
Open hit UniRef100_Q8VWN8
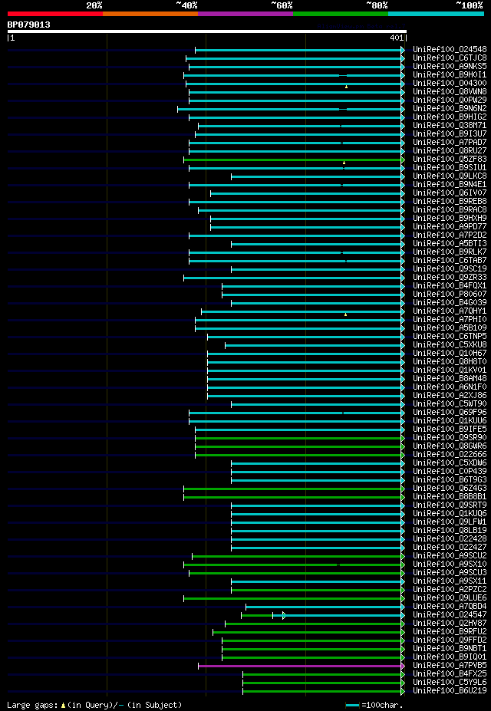[450, 92]
